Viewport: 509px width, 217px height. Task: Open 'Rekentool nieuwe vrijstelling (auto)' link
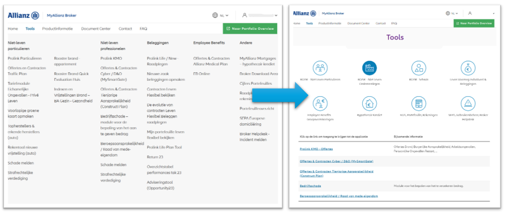22,150
